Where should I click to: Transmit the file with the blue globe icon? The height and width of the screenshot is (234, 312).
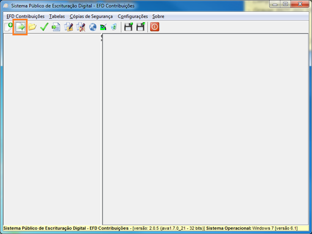93,27
